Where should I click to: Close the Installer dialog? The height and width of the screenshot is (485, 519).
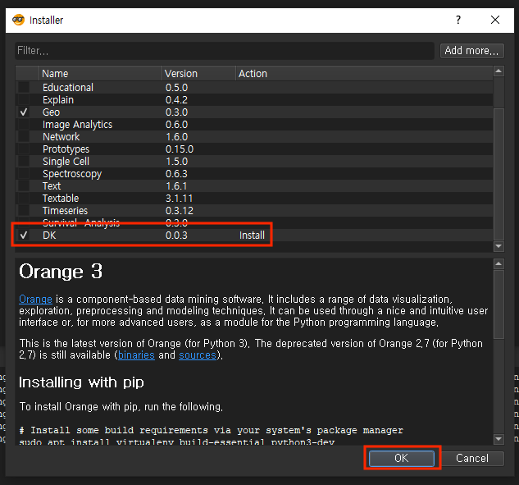pyautogui.click(x=495, y=20)
